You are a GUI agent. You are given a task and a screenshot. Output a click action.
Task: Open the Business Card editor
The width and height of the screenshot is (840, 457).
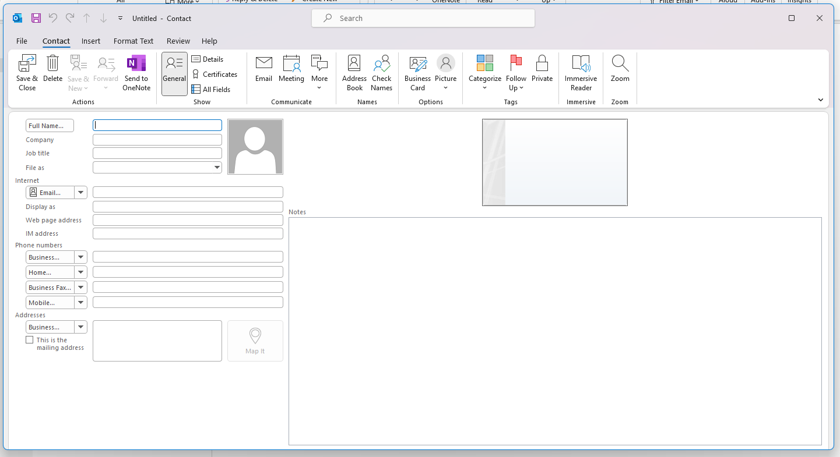[x=417, y=64]
